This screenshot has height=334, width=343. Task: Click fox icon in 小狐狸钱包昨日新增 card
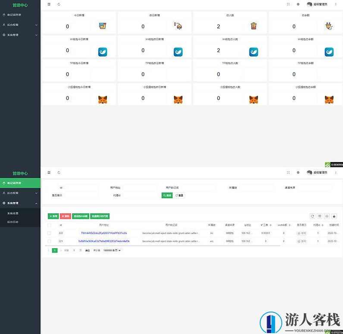click(x=178, y=100)
